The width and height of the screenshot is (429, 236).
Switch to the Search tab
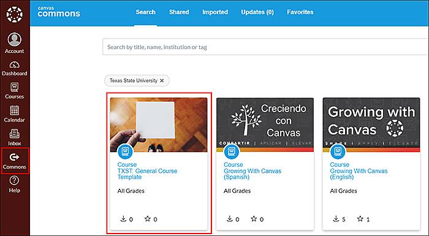pos(146,12)
